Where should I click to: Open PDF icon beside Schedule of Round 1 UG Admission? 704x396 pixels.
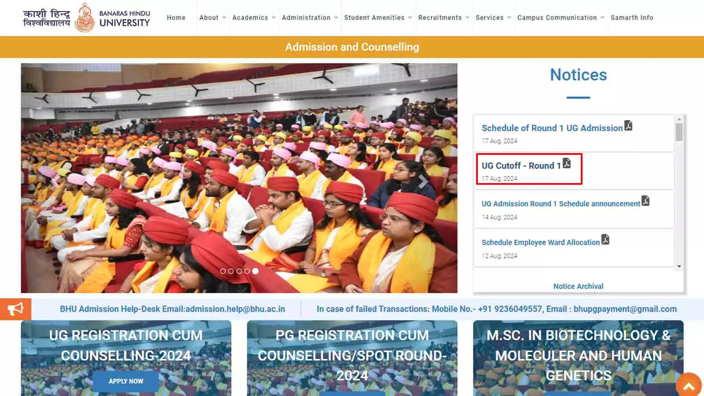628,126
